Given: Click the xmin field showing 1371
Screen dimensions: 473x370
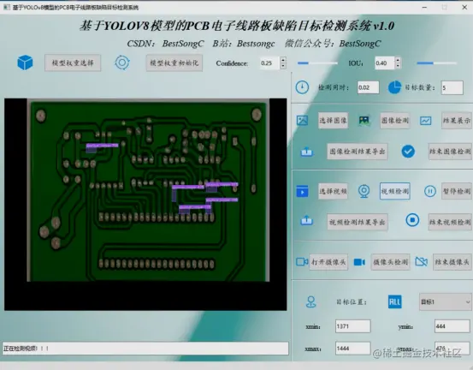Looking at the screenshot, I should coord(352,326).
